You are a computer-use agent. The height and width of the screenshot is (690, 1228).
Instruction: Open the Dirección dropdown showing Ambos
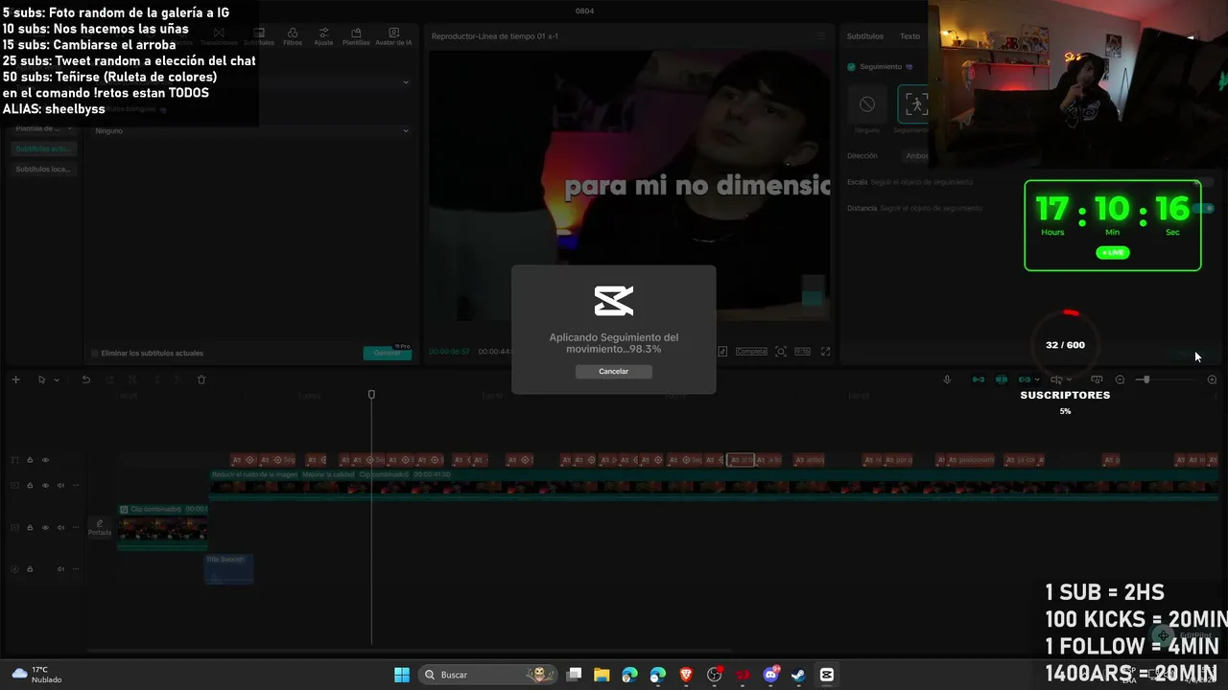(917, 155)
